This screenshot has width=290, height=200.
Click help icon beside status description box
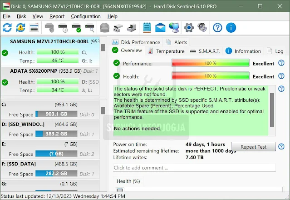tap(281, 89)
